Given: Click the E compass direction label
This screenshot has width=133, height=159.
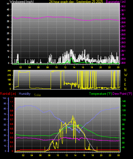Looking at the screenshot, I should pyautogui.click(x=125, y=85).
